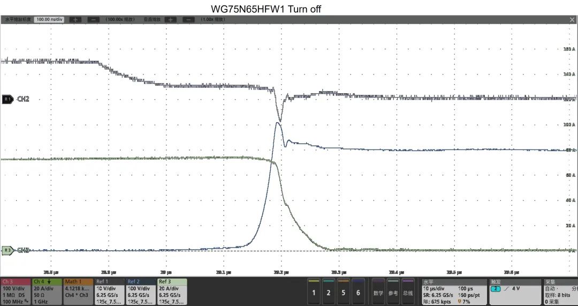Add a reference waveform with 参考 button
Screen dimensions: 578x306
tap(393, 292)
